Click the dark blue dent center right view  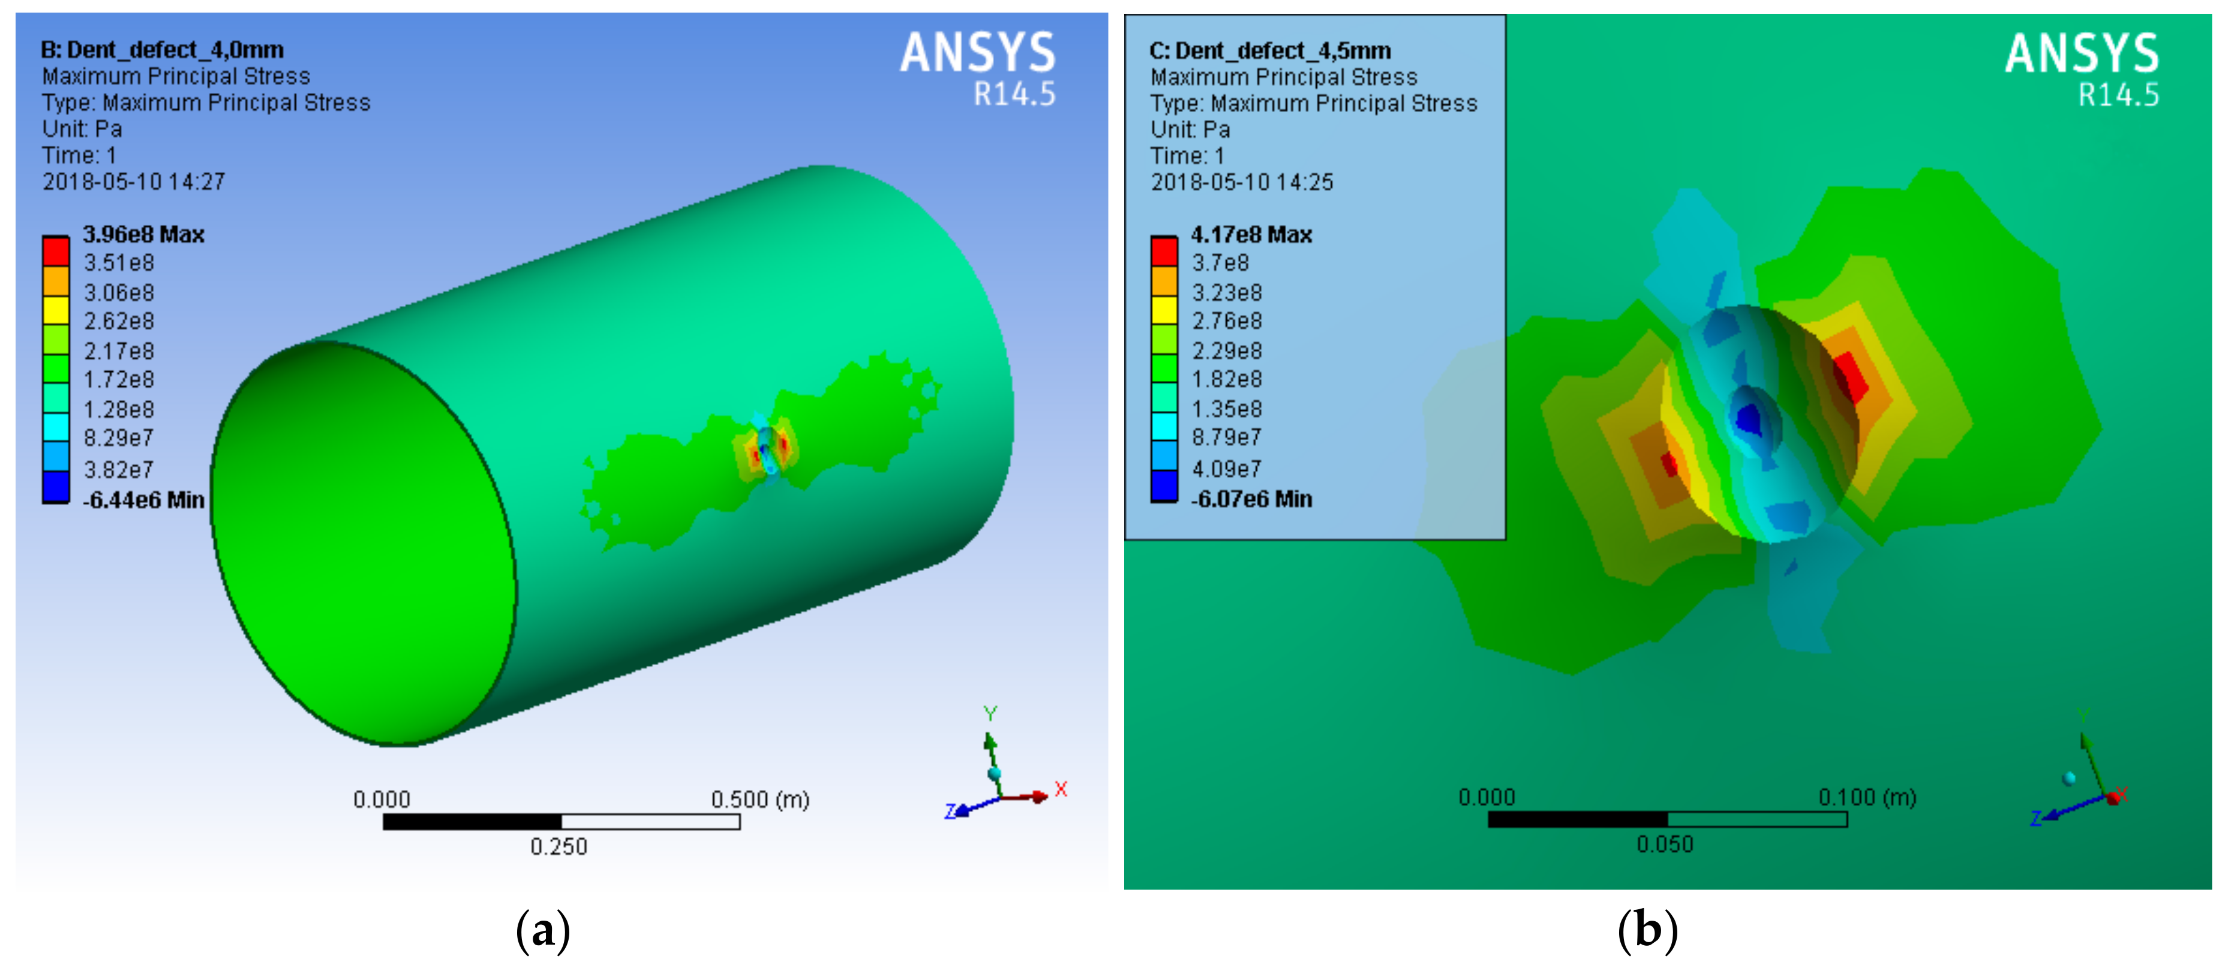pos(1747,419)
